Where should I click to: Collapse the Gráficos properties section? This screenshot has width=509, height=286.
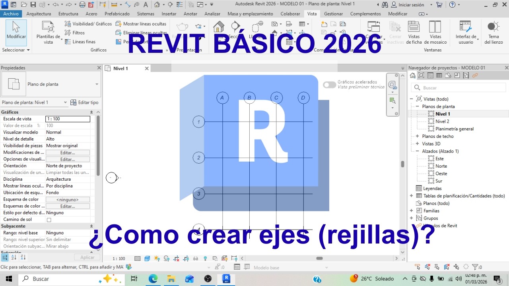coord(91,112)
